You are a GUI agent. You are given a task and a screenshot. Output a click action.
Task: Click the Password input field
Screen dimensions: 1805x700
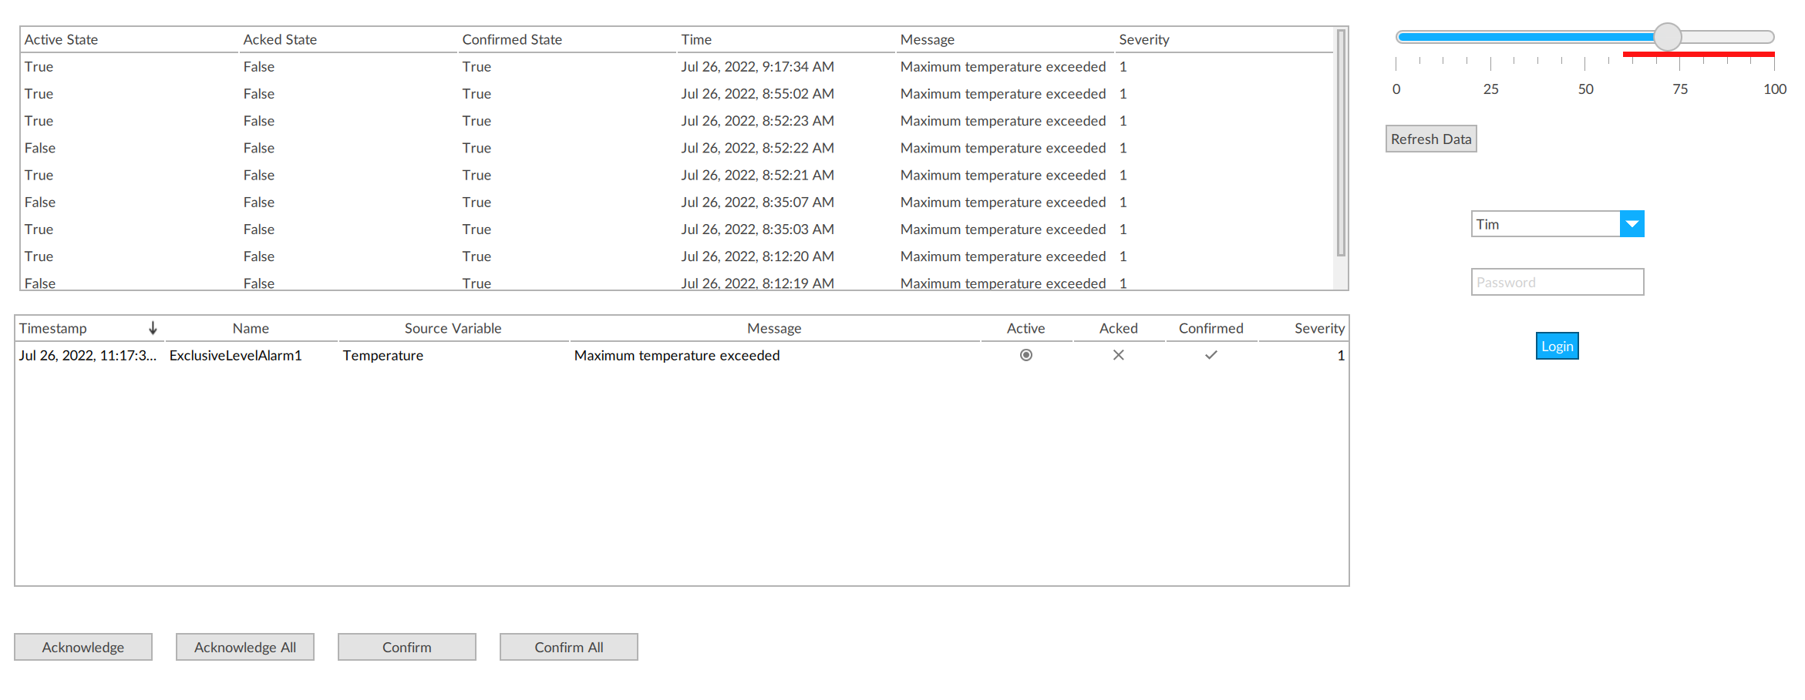1557,282
